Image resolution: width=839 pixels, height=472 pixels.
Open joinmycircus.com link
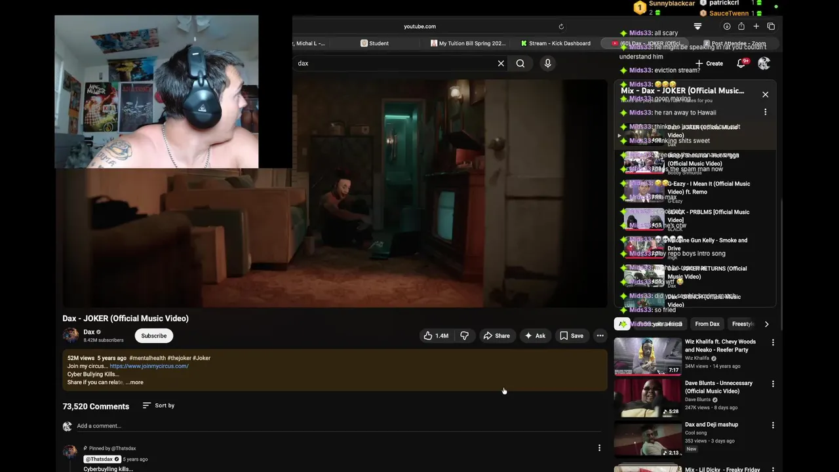[149, 366]
